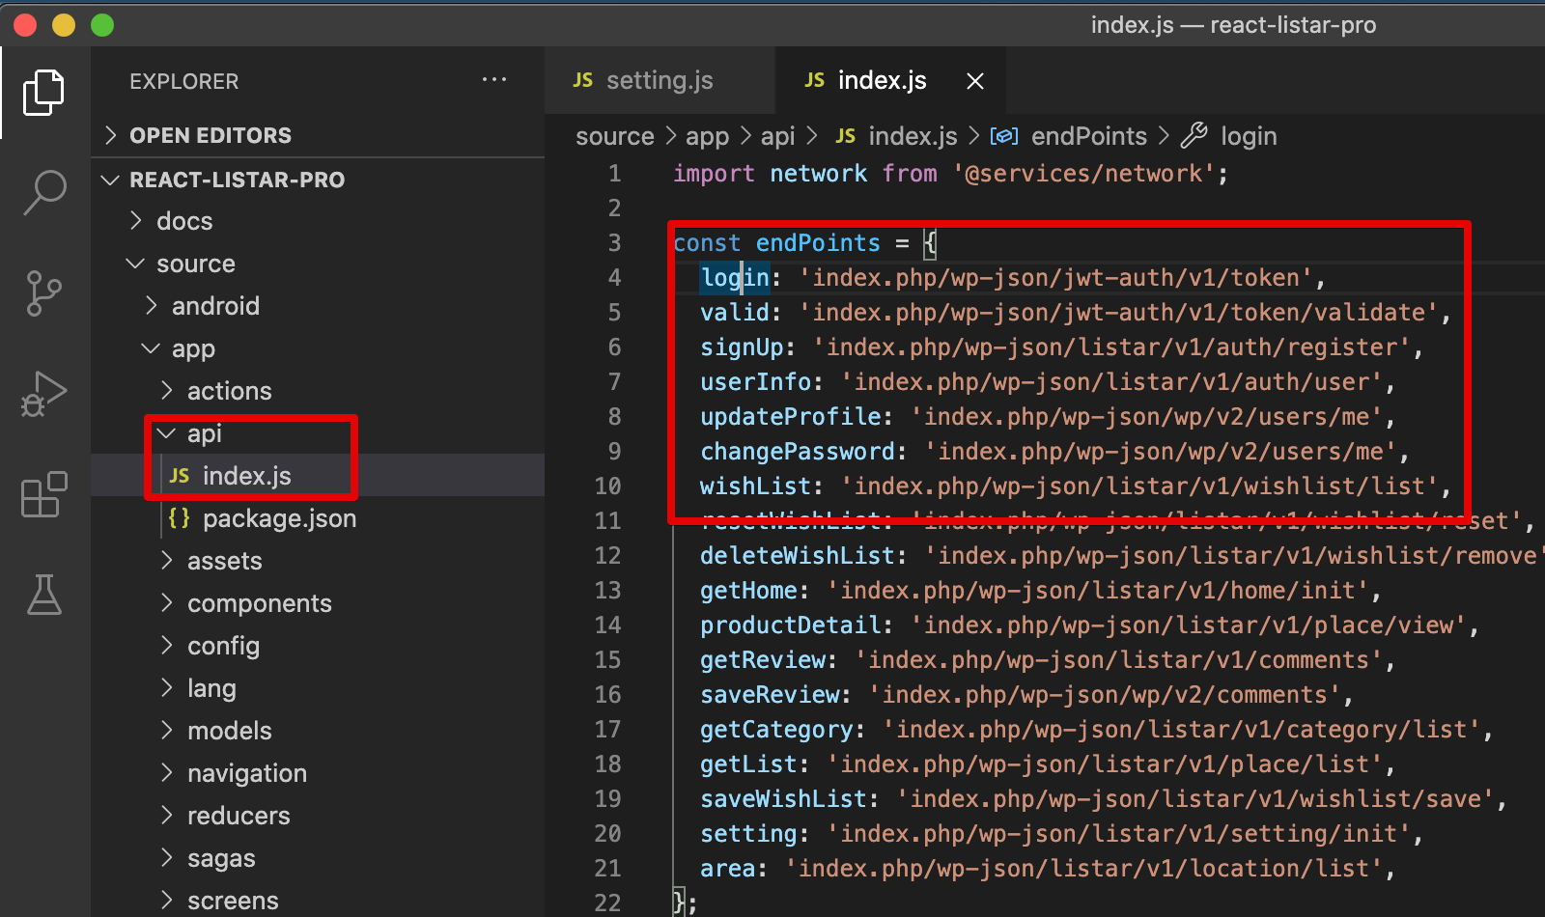Viewport: 1545px width, 917px height.
Task: Open the Testing flask view
Action: (x=44, y=595)
